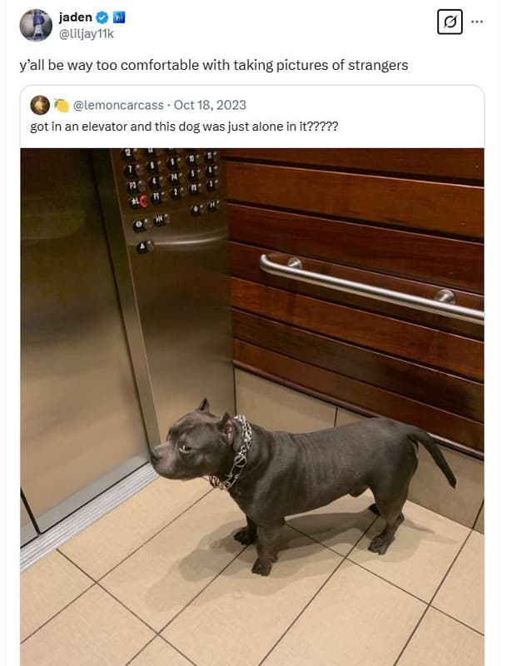Open the quoted author's small avatar
Screen dimensions: 507x666
(40, 105)
